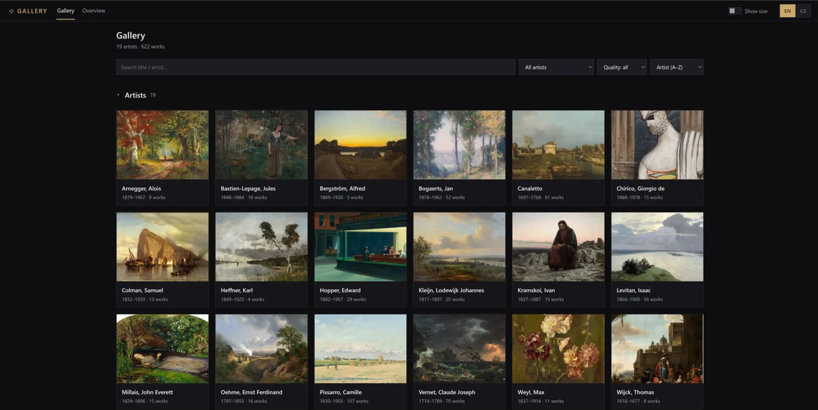The height and width of the screenshot is (410, 818).
Task: Open the Quality: all dropdown
Action: (x=622, y=67)
